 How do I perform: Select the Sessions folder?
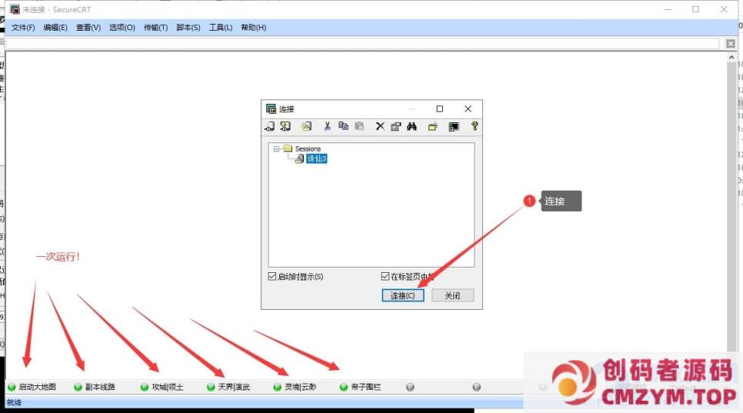[x=308, y=148]
